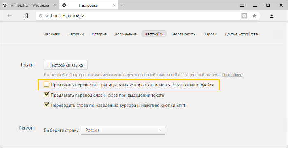Open the Другие устройства section

(x=241, y=34)
